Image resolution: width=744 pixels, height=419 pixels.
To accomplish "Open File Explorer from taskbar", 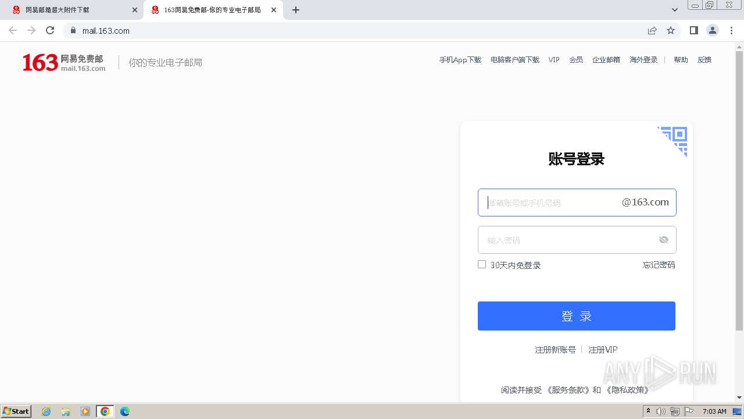I will [x=66, y=411].
